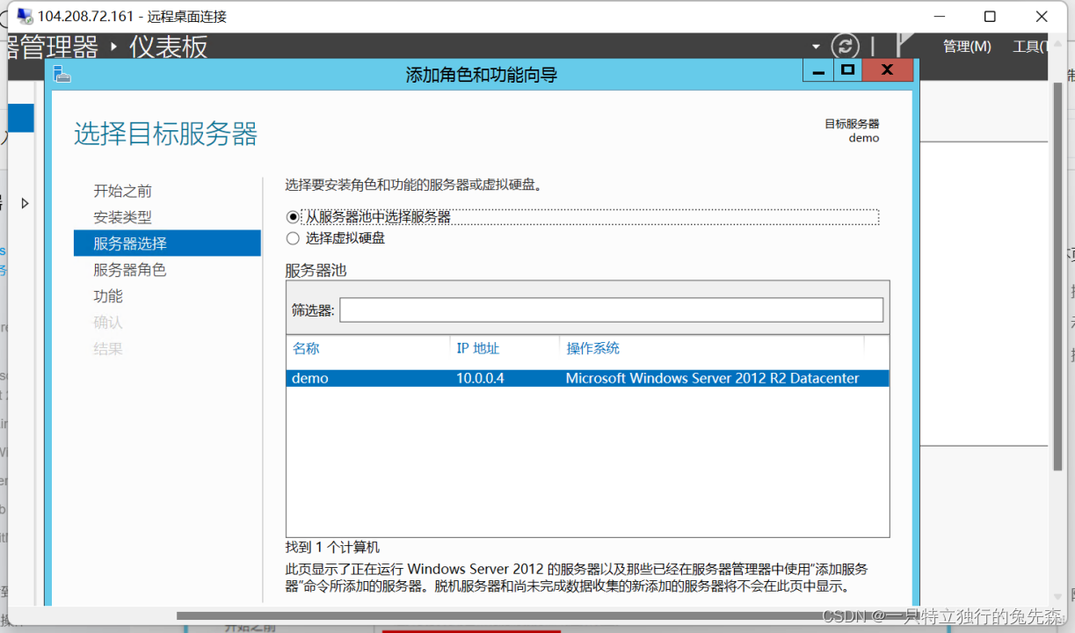
Task: Click the Remote Desktop Connection title bar icon
Action: point(25,16)
